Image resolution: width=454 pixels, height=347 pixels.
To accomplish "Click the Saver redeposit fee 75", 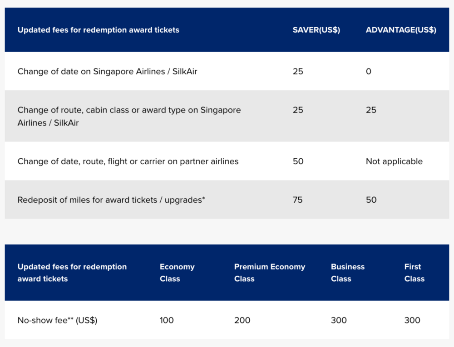I will coord(298,200).
